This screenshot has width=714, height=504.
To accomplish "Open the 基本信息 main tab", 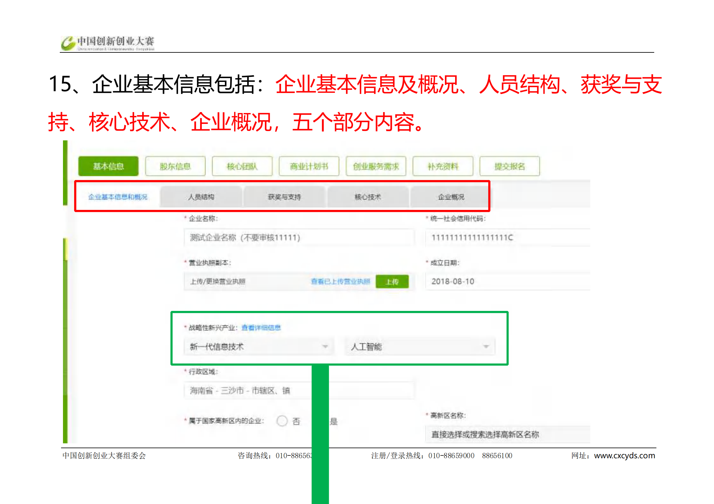I will pos(108,166).
